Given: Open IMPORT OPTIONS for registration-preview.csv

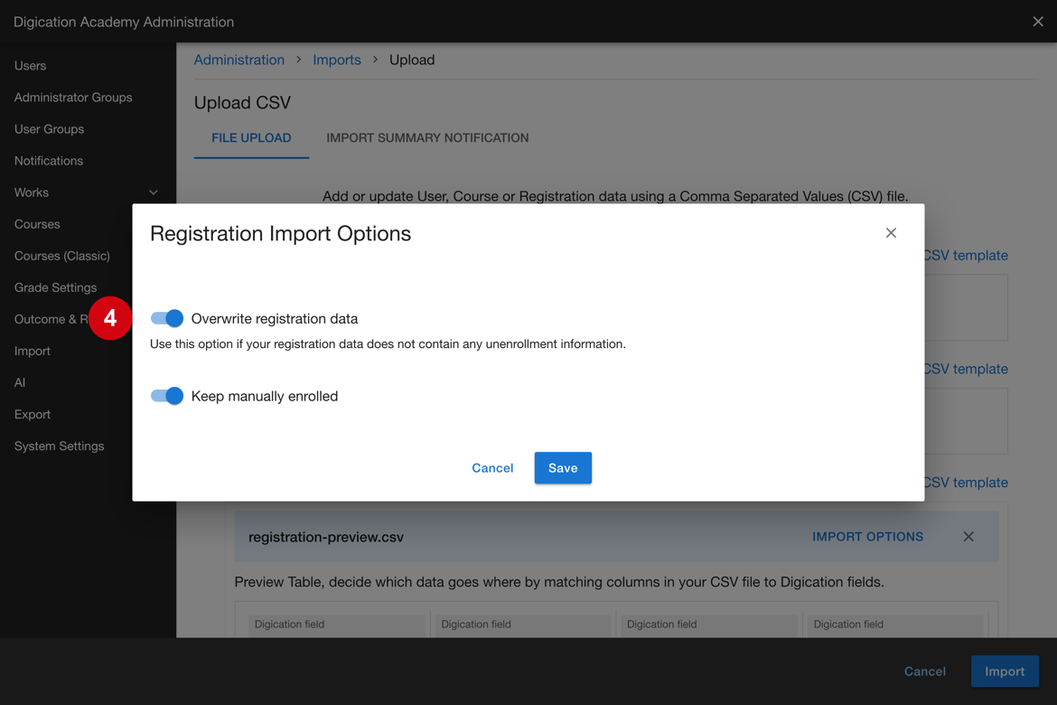Looking at the screenshot, I should [867, 536].
